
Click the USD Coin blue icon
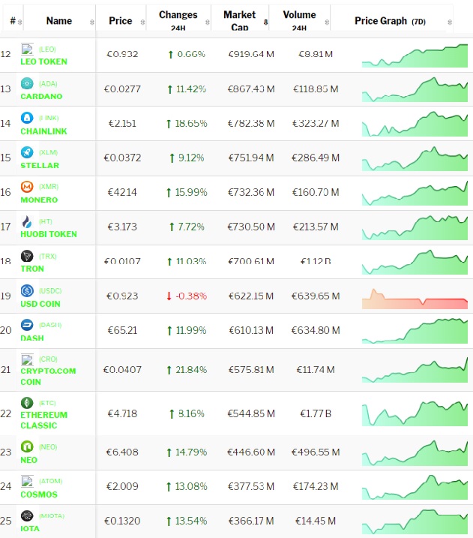27,290
